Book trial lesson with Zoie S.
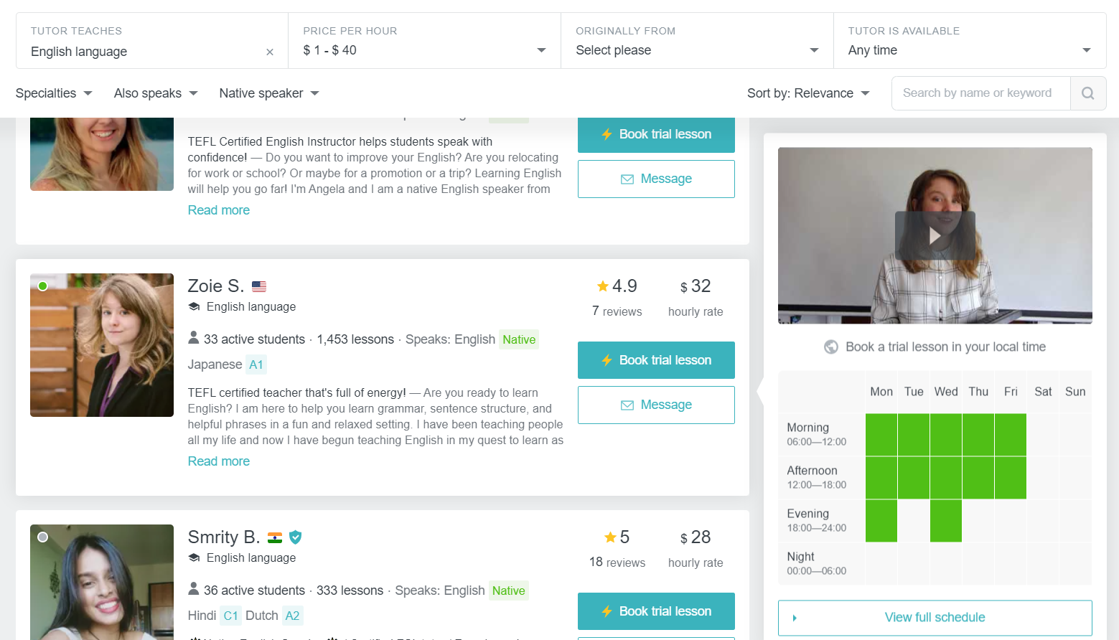This screenshot has height=640, width=1119. pos(656,360)
